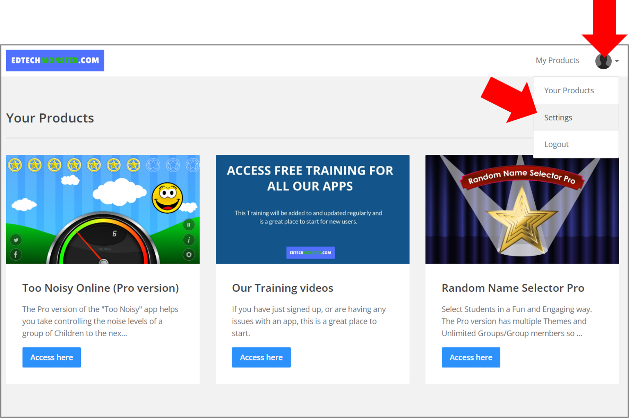Screen dimensions: 629x418
Task: Select Logout from the profile menu
Action: tap(576, 144)
